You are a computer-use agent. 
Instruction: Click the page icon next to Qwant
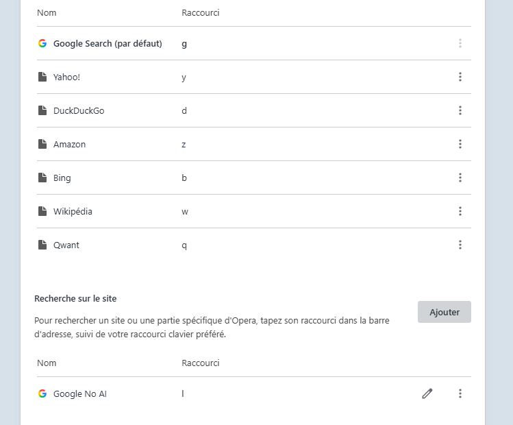pyautogui.click(x=42, y=245)
